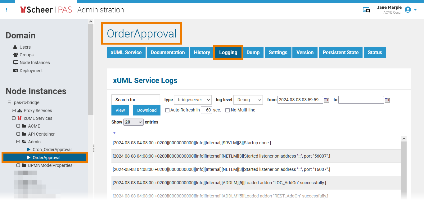Click the View button
Image resolution: width=424 pixels, height=200 pixels.
pos(120,110)
